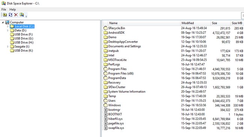244x137 pixels.
Task: Select Seagate (I:) in tree
Action: coord(22,47)
